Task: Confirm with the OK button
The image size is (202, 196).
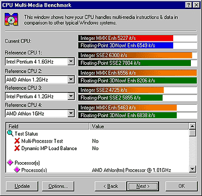Action: (x=181, y=186)
